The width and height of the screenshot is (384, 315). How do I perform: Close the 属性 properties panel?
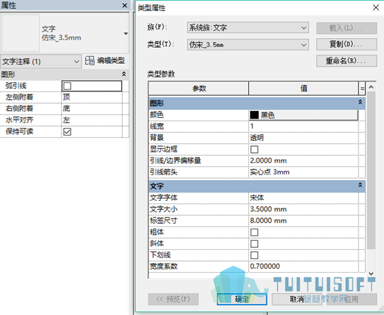[125, 5]
